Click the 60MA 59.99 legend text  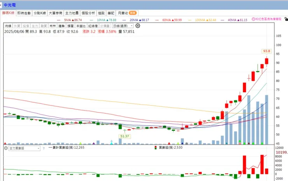(172, 20)
